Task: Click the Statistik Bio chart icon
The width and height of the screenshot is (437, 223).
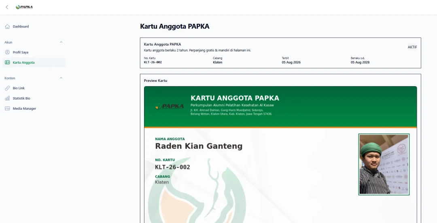Action: 7,98
